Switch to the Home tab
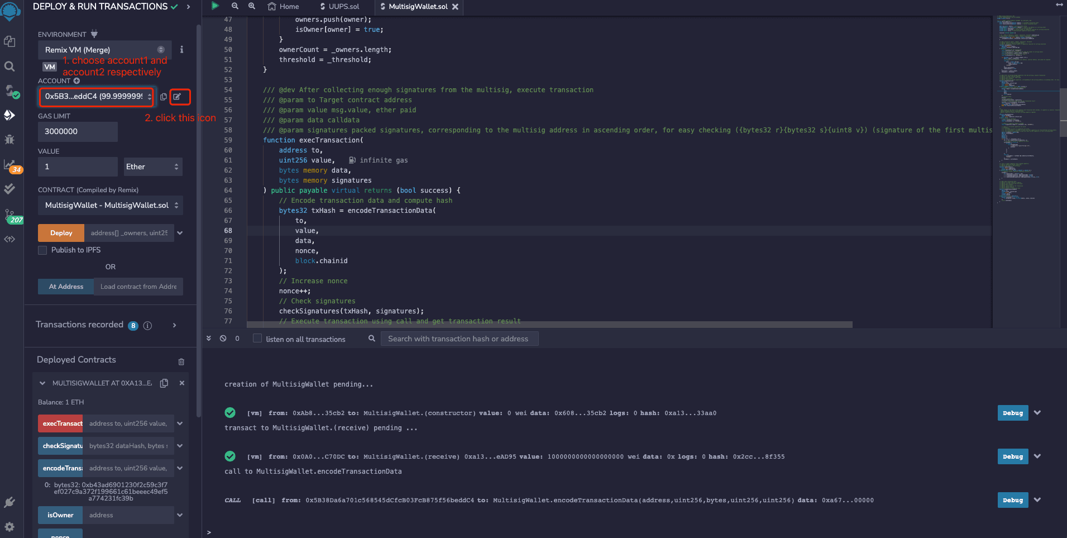Image resolution: width=1067 pixels, height=538 pixels. [x=284, y=7]
